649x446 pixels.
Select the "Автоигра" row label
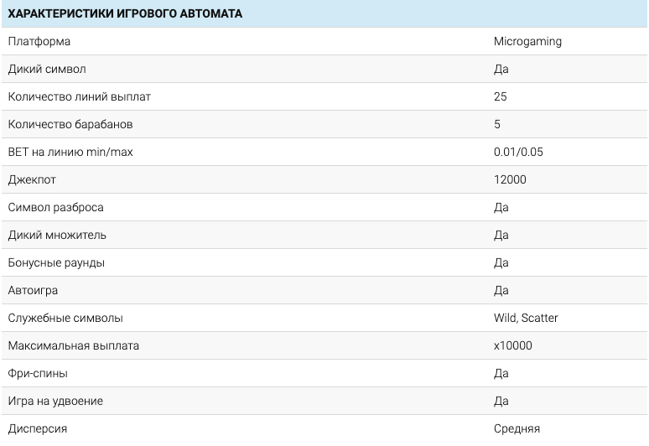click(33, 290)
